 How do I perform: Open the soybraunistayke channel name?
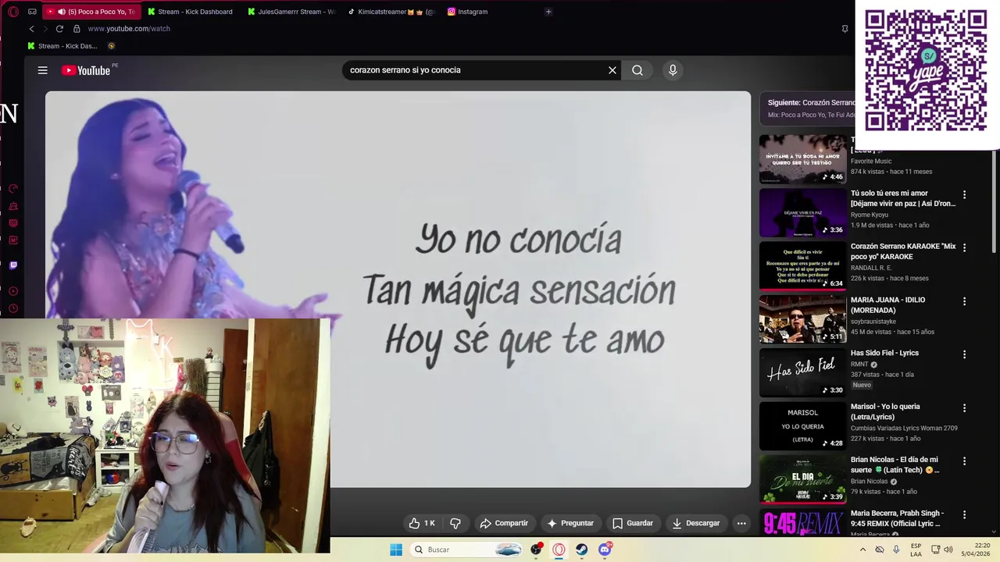pyautogui.click(x=873, y=322)
